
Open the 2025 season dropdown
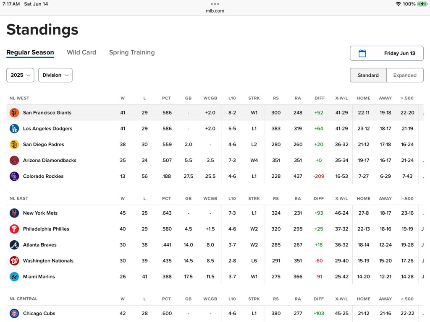click(20, 75)
